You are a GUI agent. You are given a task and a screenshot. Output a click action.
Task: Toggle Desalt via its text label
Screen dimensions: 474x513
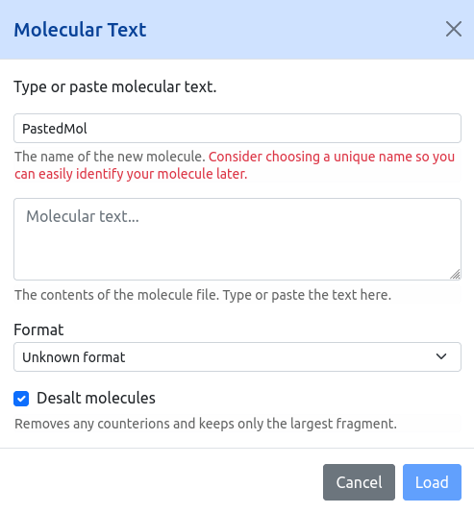tap(96, 398)
